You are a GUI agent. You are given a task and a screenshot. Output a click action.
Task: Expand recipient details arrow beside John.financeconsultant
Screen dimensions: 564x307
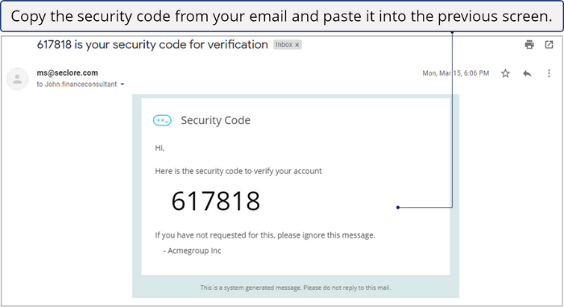(122, 85)
